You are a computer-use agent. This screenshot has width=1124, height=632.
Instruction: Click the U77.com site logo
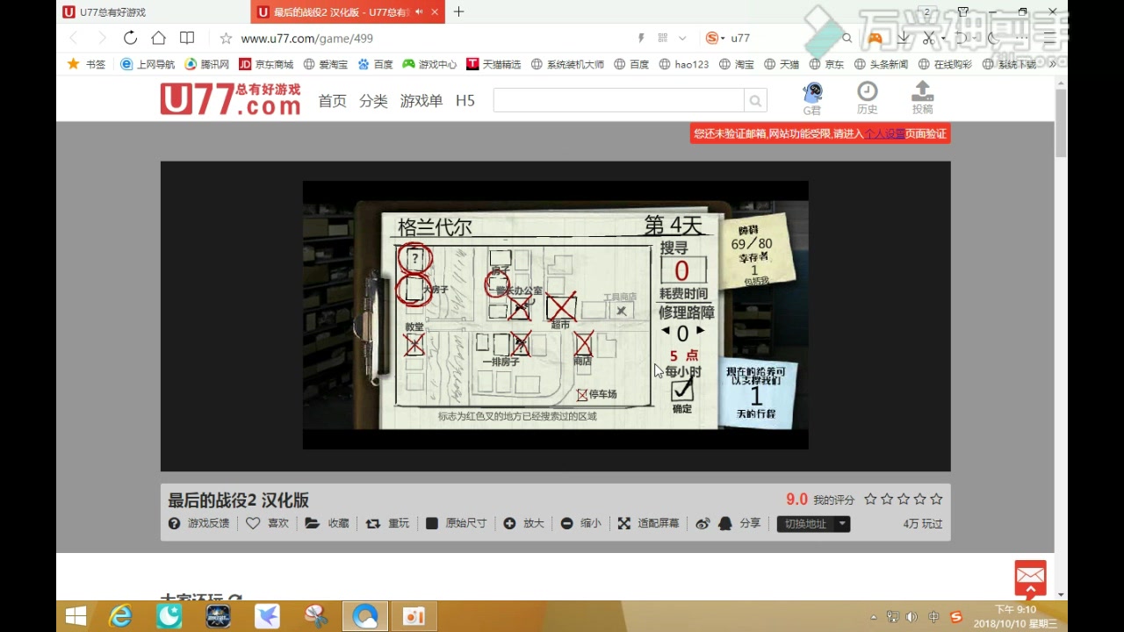pyautogui.click(x=230, y=99)
